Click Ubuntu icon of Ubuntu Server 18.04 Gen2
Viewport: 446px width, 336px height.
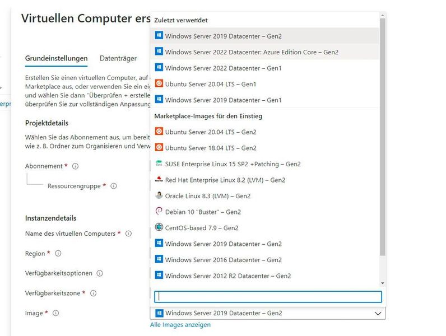pyautogui.click(x=159, y=147)
